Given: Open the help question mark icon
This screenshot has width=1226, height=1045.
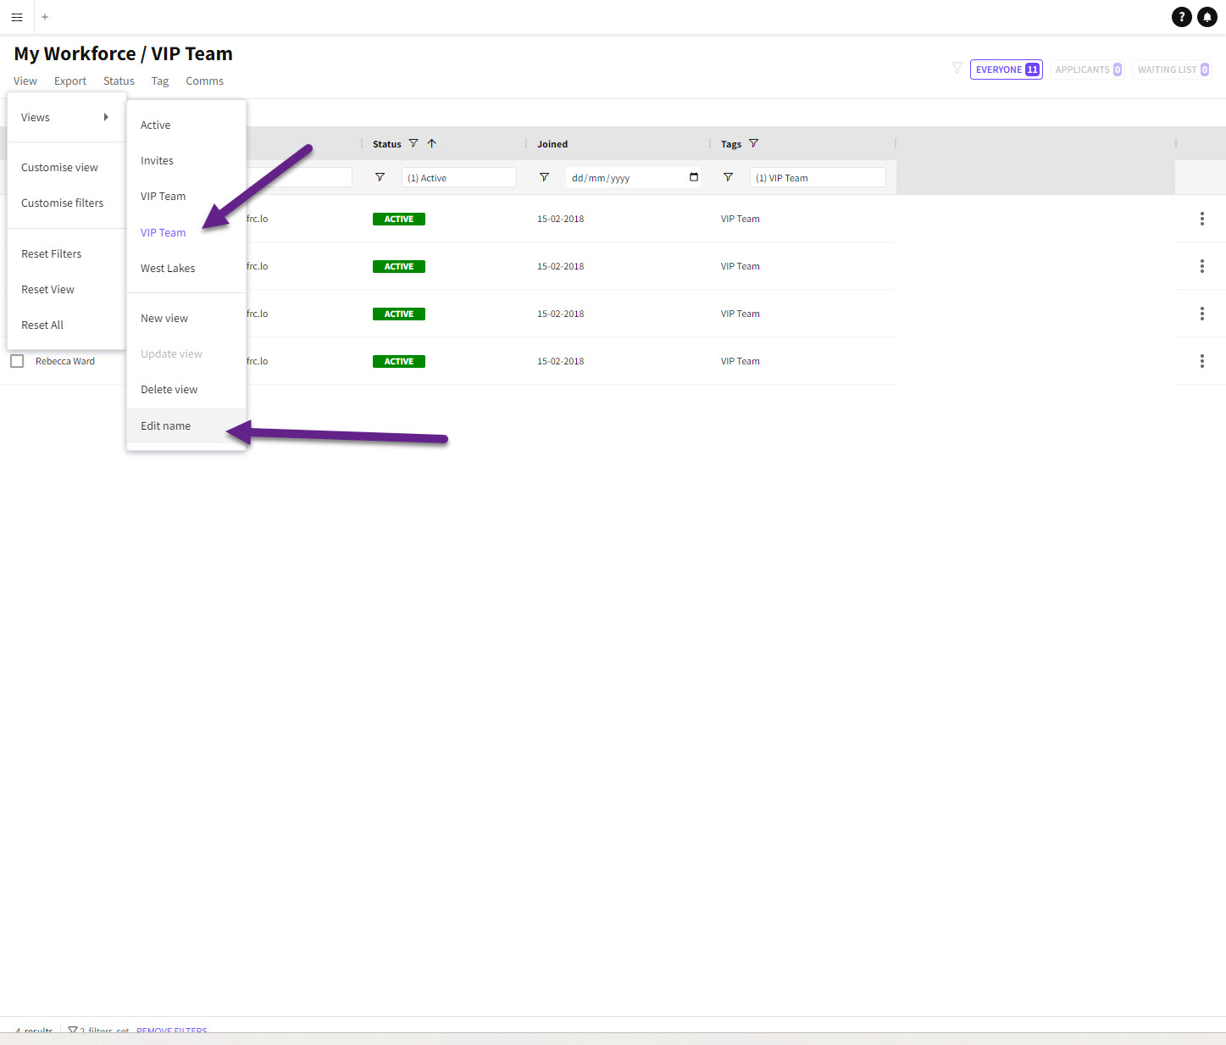Looking at the screenshot, I should (1181, 17).
